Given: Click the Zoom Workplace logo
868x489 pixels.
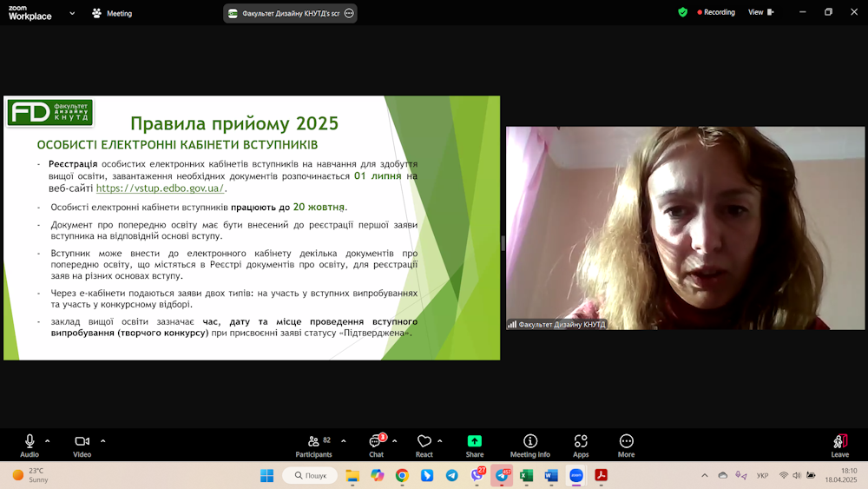Looking at the screenshot, I should tap(30, 13).
